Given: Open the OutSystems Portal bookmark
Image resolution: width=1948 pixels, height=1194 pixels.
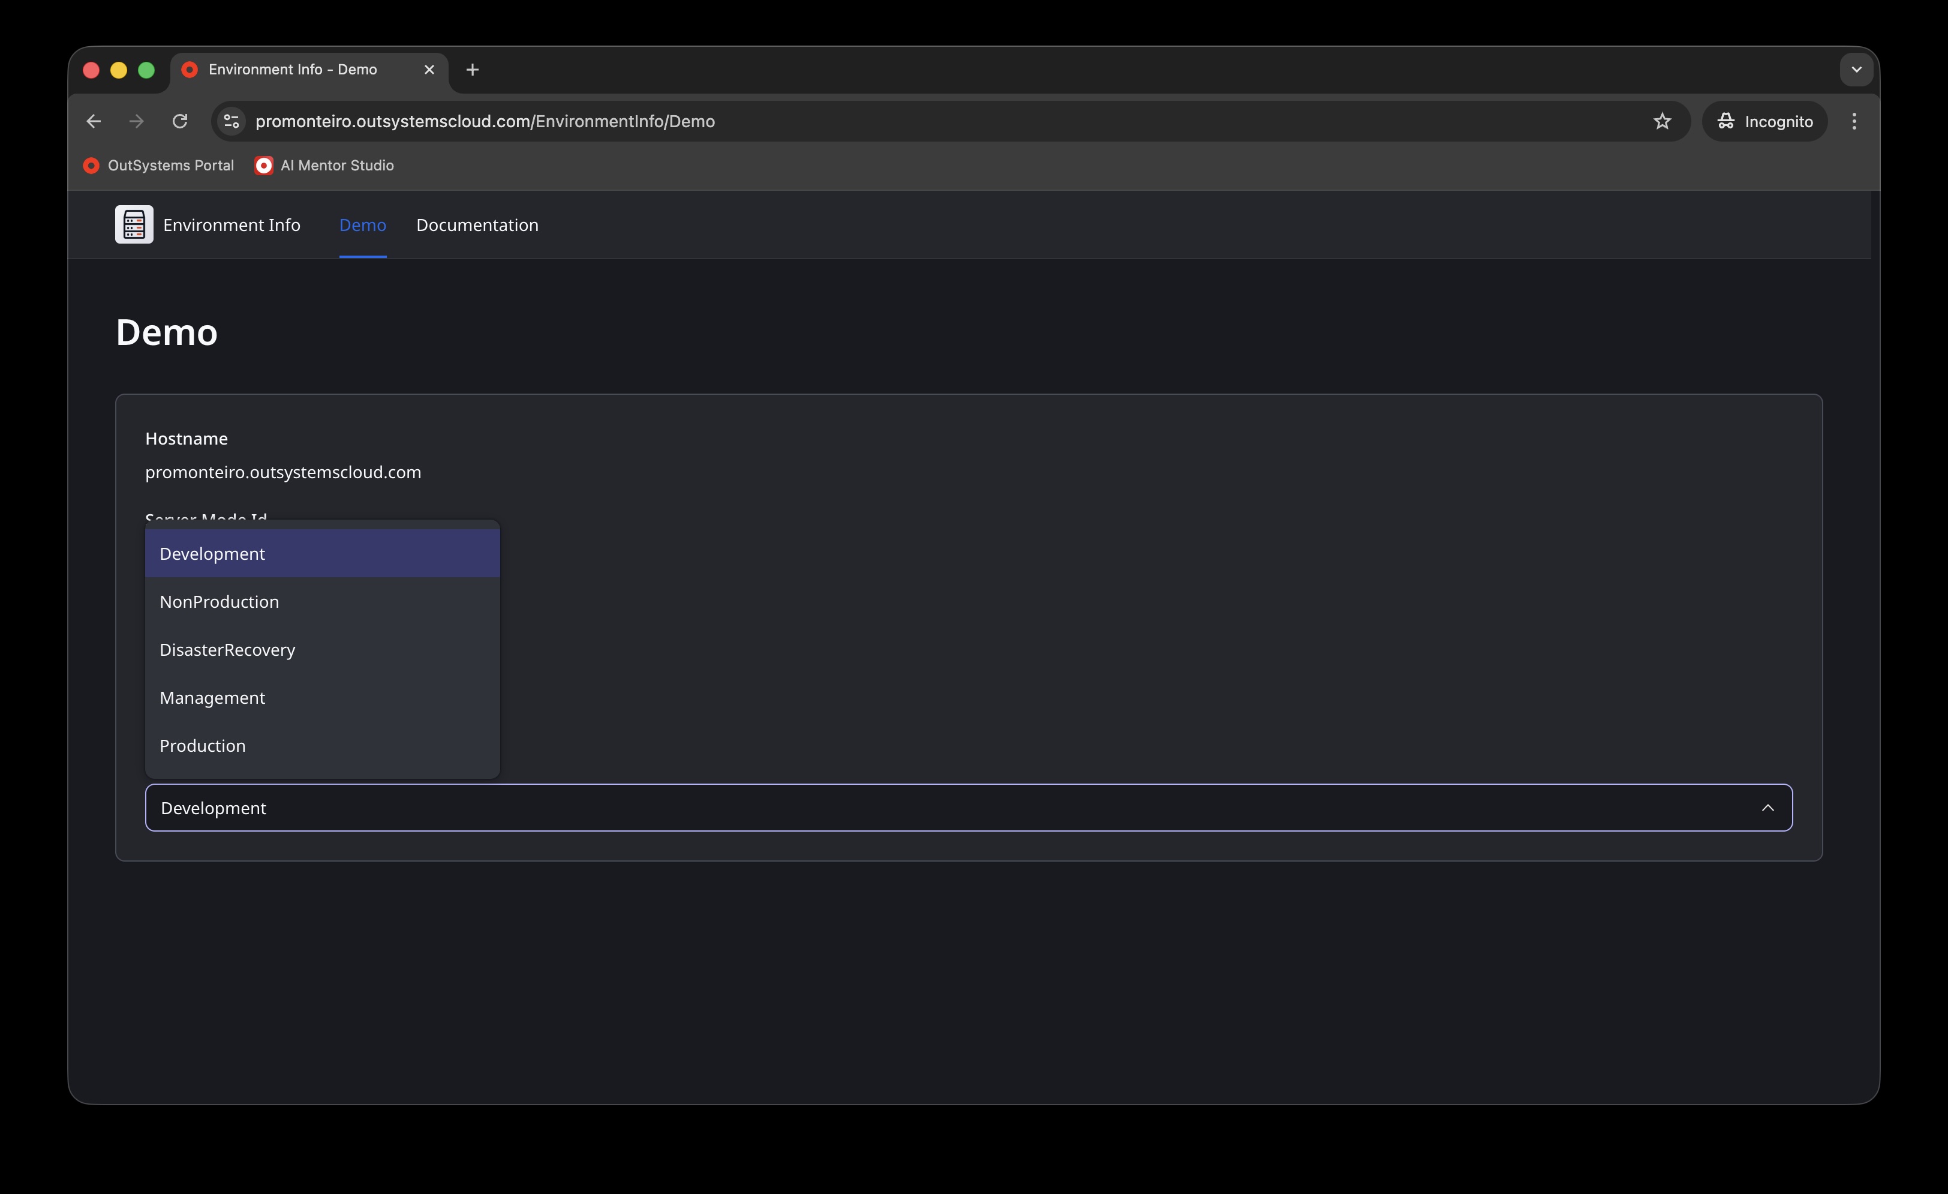Looking at the screenshot, I should click(159, 165).
